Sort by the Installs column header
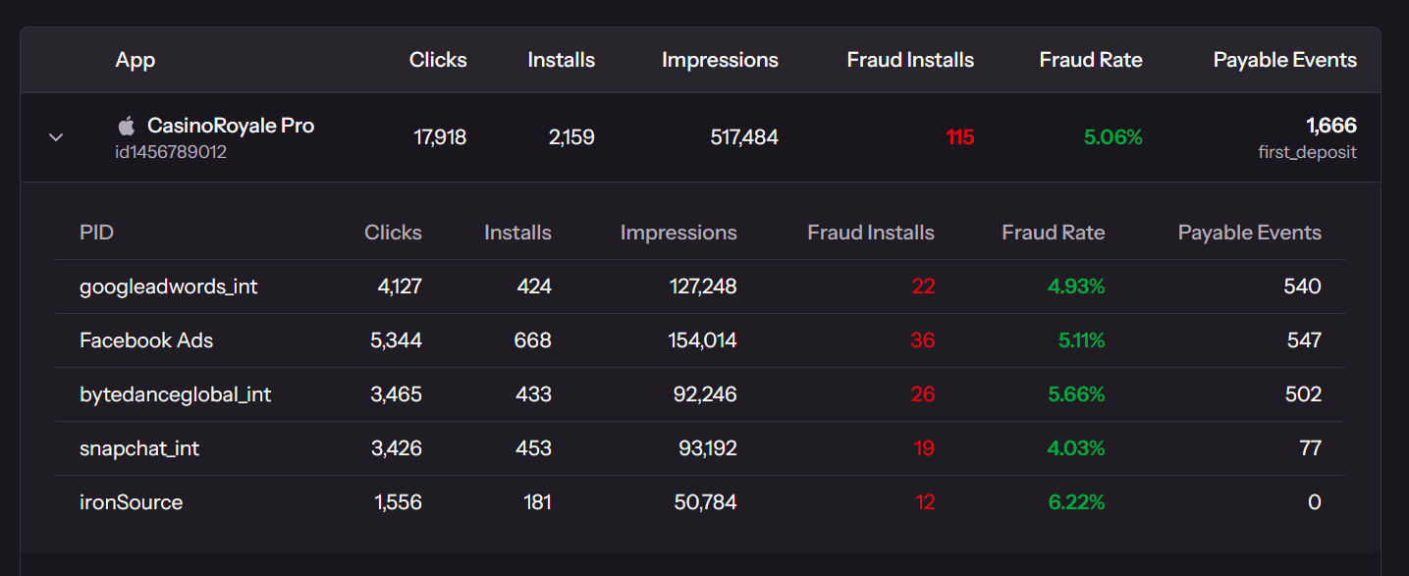This screenshot has width=1409, height=576. pos(561,60)
